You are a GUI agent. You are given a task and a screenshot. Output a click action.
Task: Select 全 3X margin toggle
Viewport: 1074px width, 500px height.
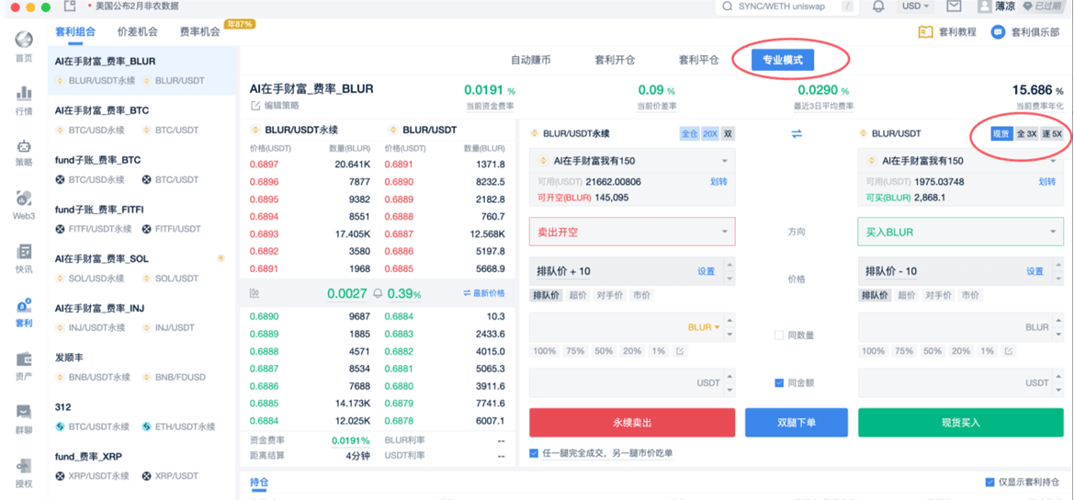click(1026, 133)
